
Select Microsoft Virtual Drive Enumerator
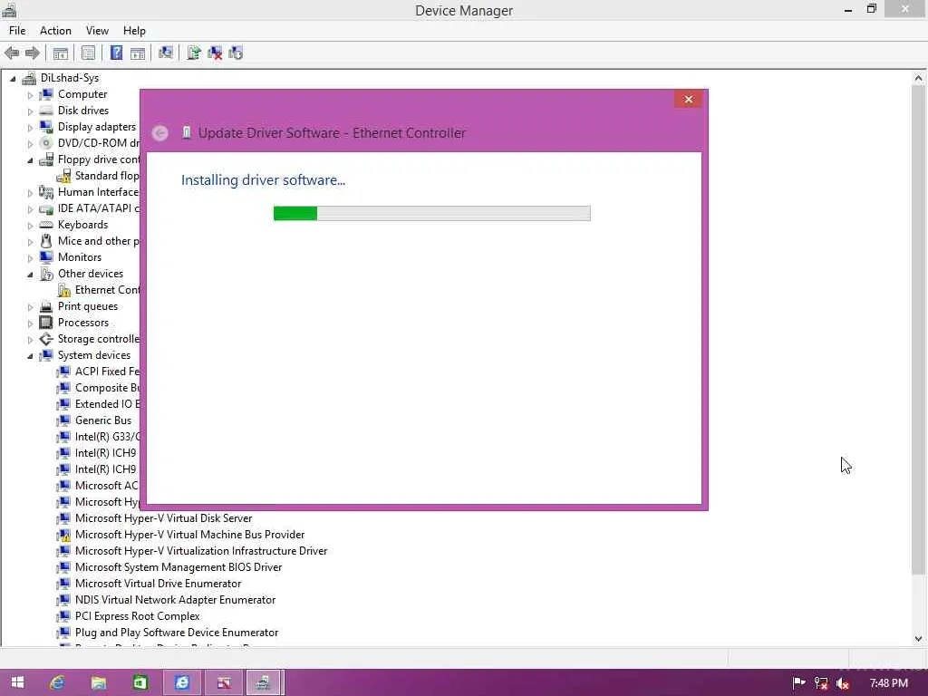pyautogui.click(x=158, y=584)
